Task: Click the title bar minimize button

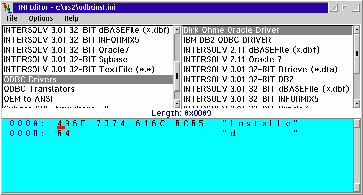Action: (x=345, y=8)
